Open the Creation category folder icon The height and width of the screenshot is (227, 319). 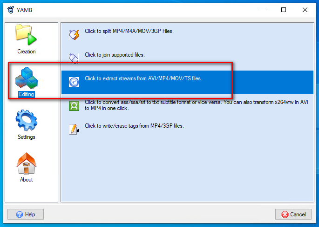click(26, 35)
